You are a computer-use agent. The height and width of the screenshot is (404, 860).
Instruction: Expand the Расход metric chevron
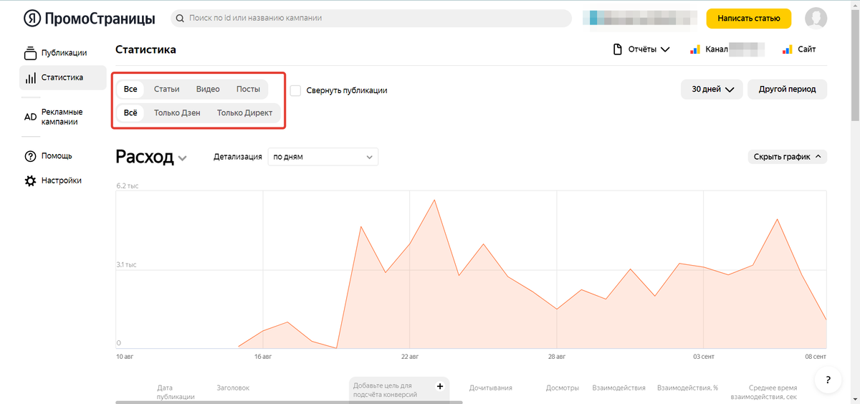[x=182, y=159]
